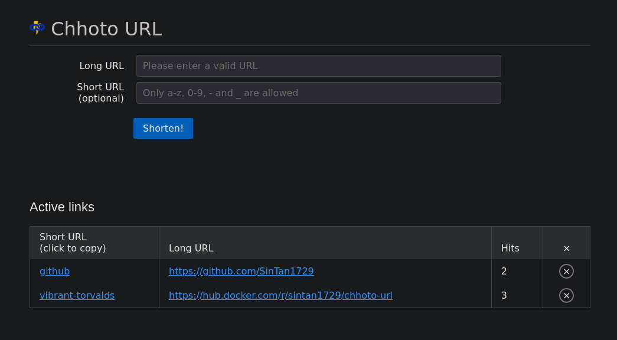Click the Shorten! button
Viewport: 617px width, 340px height.
click(x=163, y=128)
